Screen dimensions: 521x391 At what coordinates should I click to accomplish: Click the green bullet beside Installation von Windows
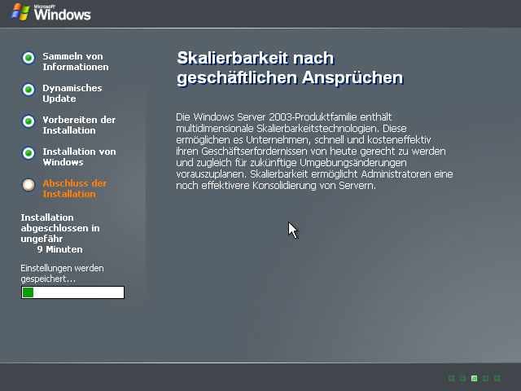click(x=28, y=153)
